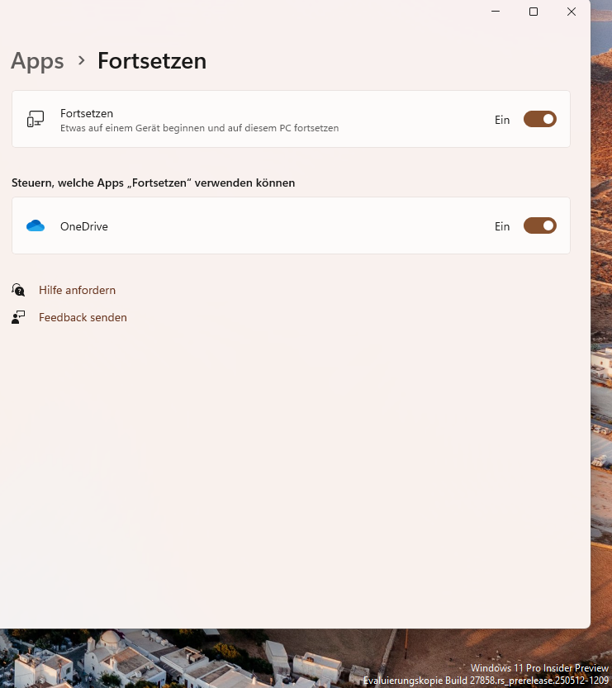Click the Fortsetzen device icon
The image size is (612, 688).
click(x=36, y=120)
